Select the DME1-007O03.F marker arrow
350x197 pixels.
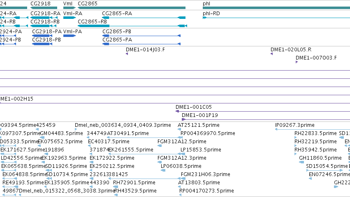click(297, 62)
